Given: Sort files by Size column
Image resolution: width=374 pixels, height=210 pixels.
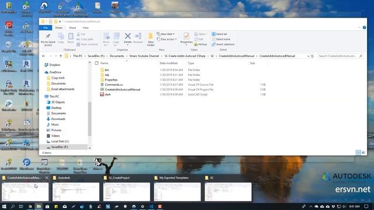Looking at the screenshot, I should click(x=252, y=63).
